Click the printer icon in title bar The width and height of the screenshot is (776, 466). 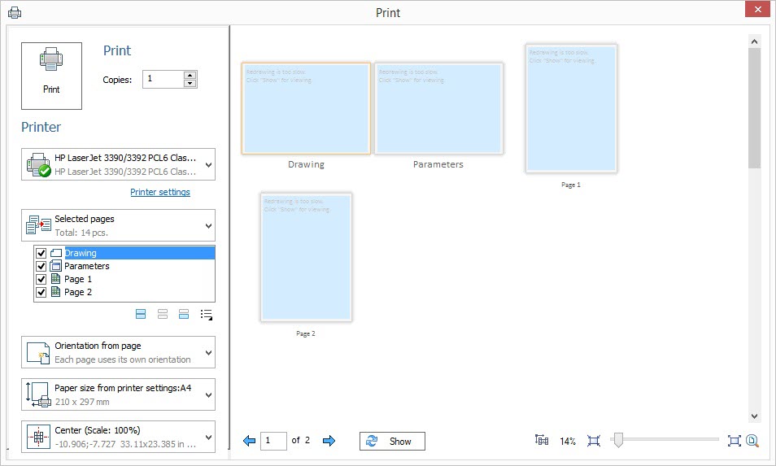(15, 12)
